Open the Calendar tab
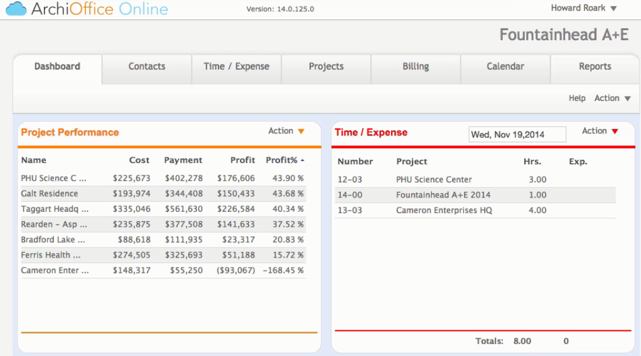Image resolution: width=641 pixels, height=356 pixels. (x=505, y=66)
